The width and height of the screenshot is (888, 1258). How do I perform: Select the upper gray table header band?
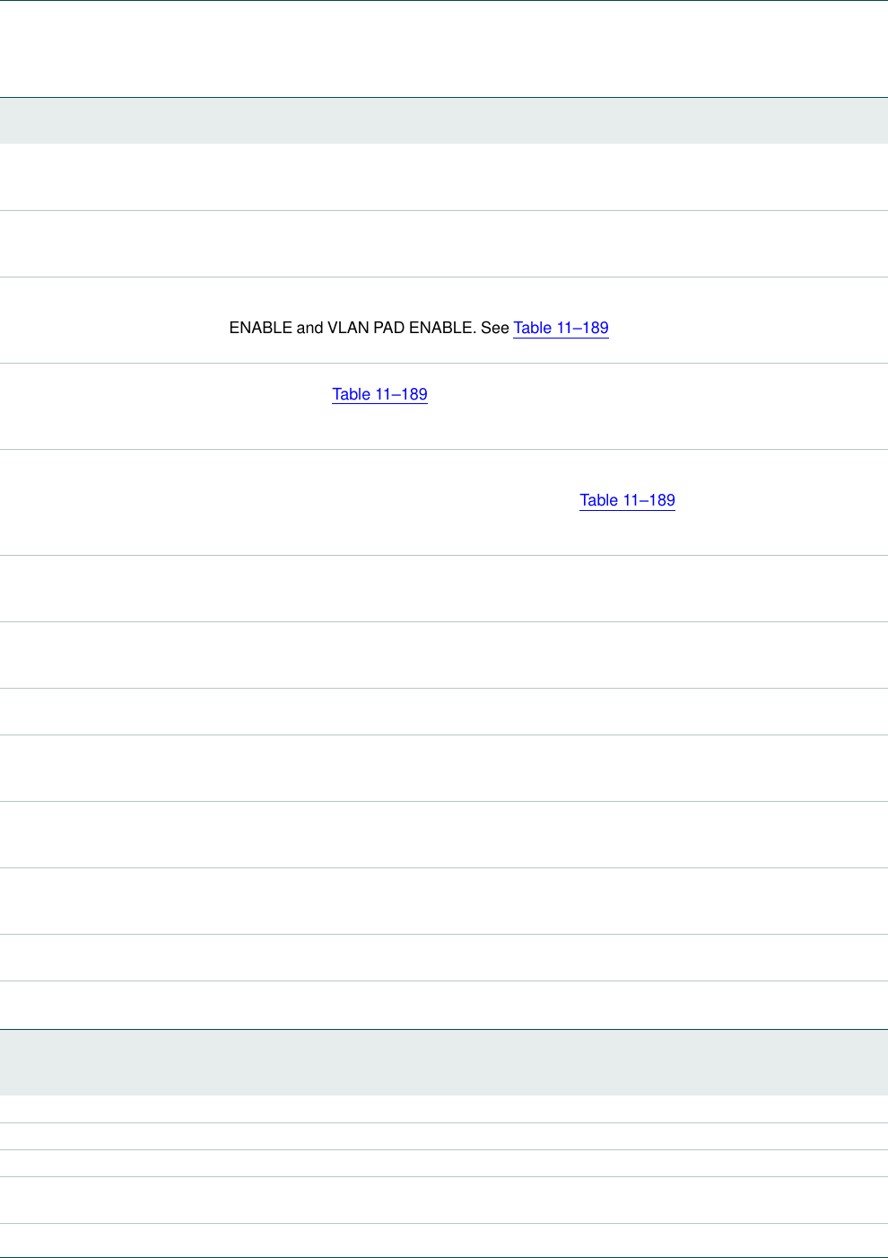click(x=444, y=120)
